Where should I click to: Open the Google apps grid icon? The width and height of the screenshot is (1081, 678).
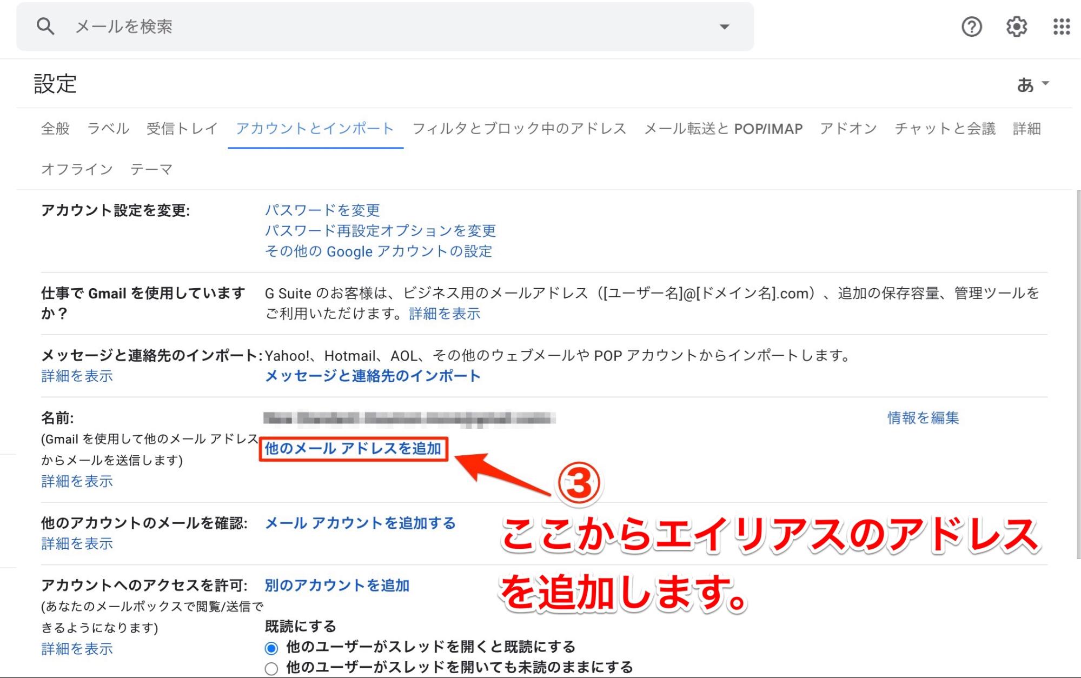(x=1062, y=26)
